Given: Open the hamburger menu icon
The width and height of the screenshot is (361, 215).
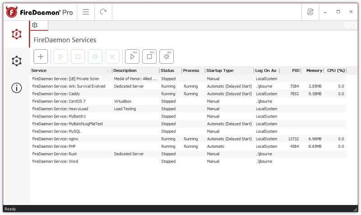Looking at the screenshot, I should (x=86, y=12).
